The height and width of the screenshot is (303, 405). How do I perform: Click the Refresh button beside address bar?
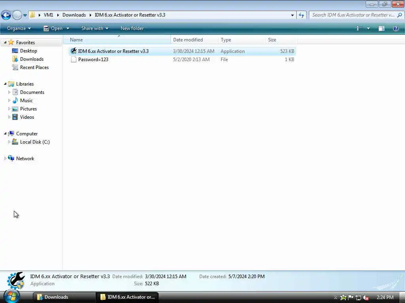[x=301, y=15]
